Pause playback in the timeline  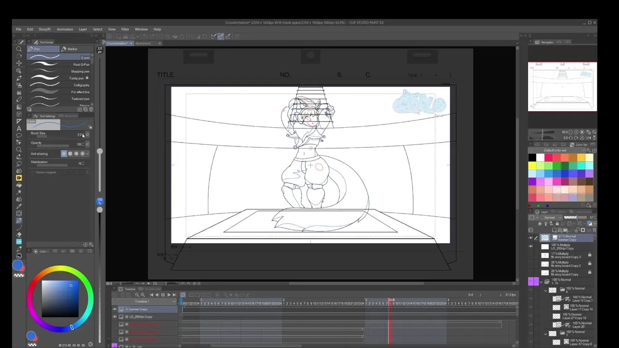coord(163,295)
